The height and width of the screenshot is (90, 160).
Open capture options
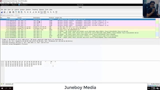(x=10, y=12)
